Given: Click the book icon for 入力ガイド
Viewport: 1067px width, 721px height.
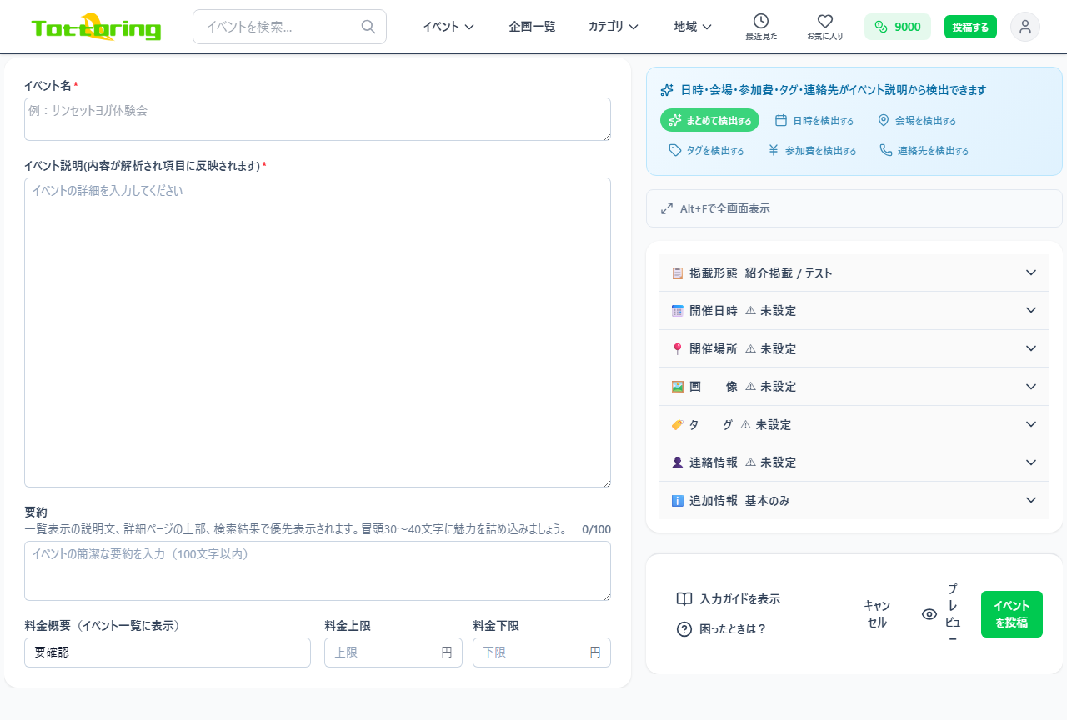Looking at the screenshot, I should pos(684,599).
